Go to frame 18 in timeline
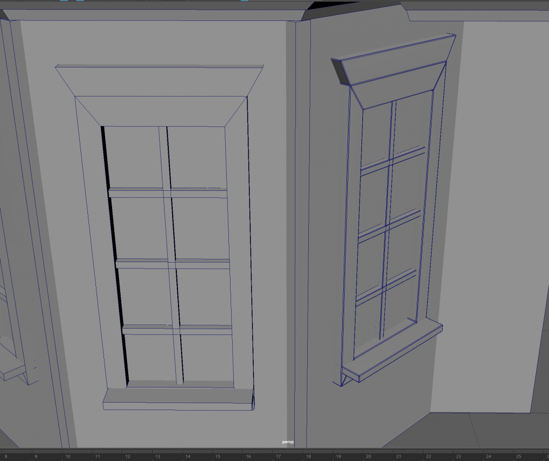Viewport: 549px width, 461px height. coord(308,456)
